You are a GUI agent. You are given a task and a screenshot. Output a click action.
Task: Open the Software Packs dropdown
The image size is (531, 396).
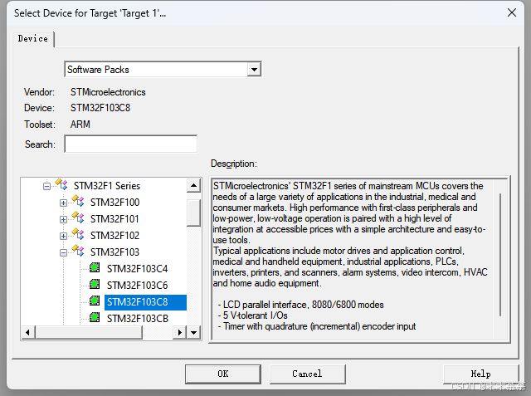(x=254, y=70)
